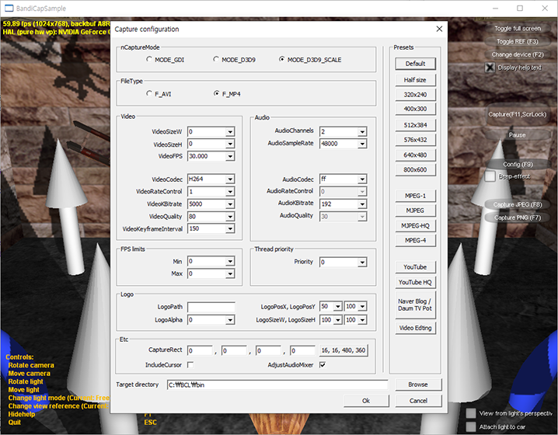The width and height of the screenshot is (558, 435).
Task: Click Capture JPEG (F8) button
Action: [x=517, y=204]
